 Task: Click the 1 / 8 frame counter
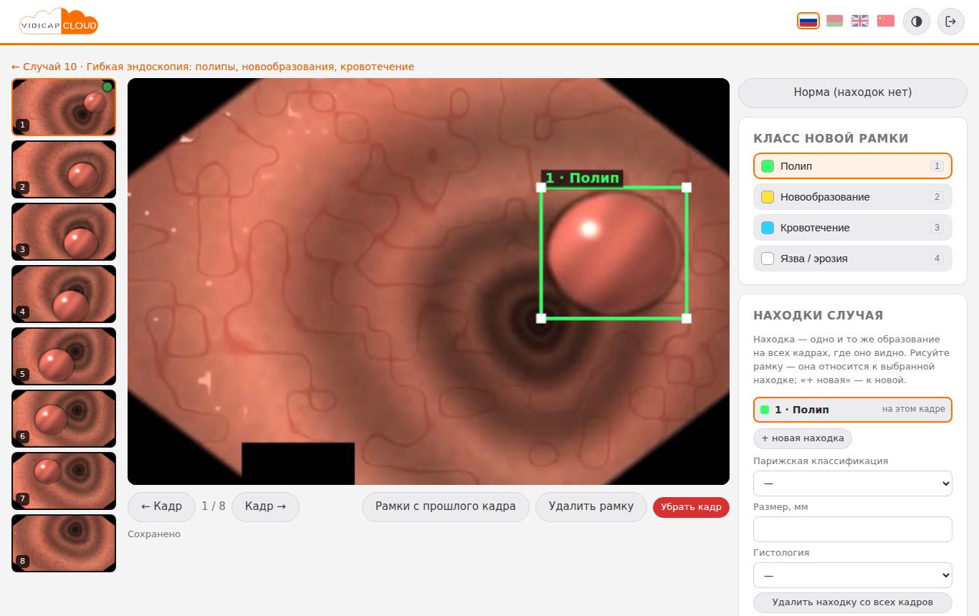[x=214, y=506]
